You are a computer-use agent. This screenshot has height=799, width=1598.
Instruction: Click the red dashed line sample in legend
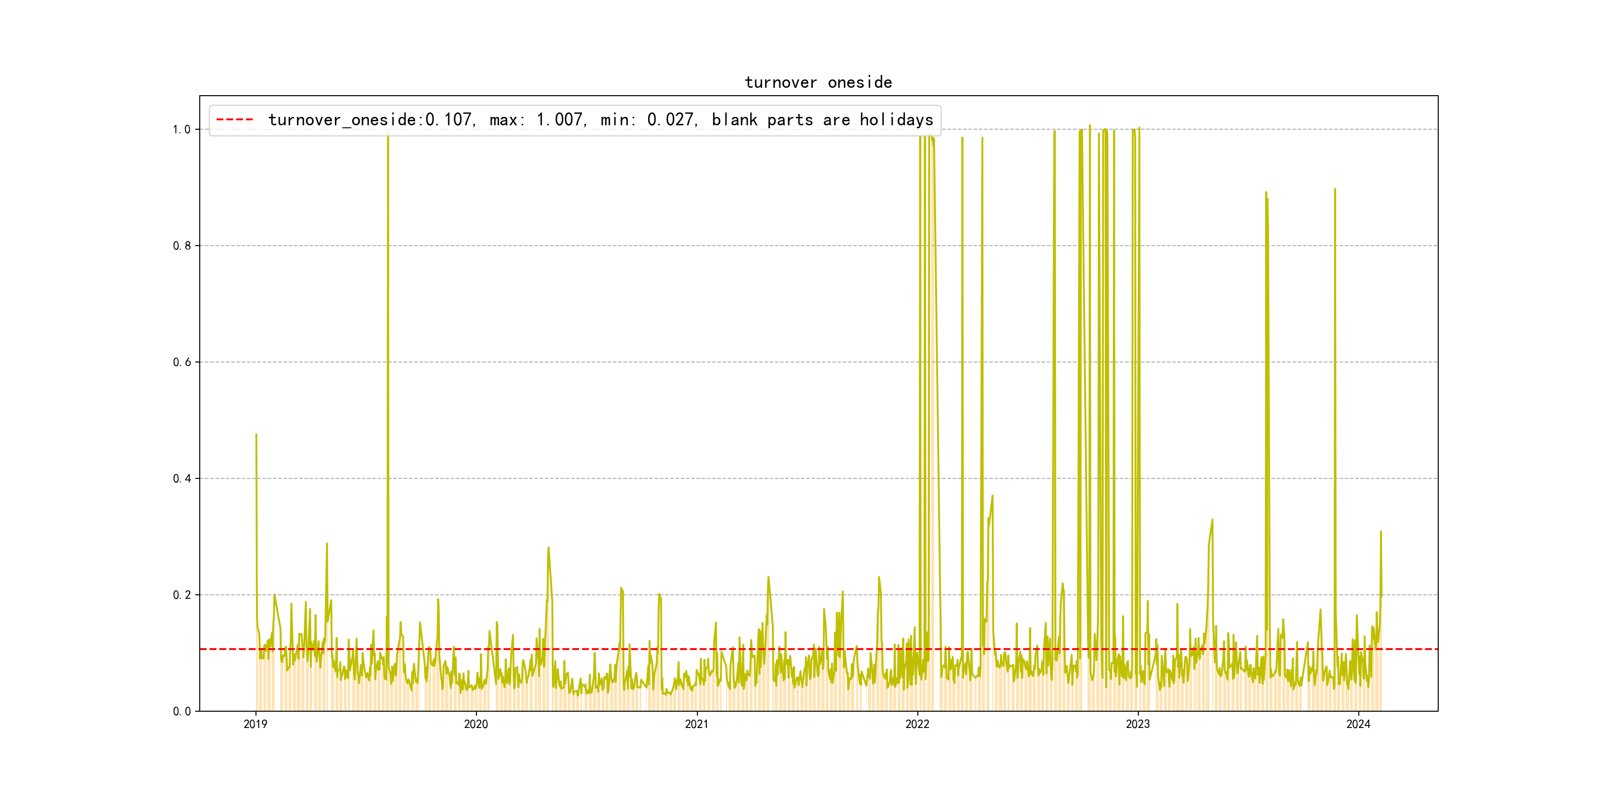(234, 120)
